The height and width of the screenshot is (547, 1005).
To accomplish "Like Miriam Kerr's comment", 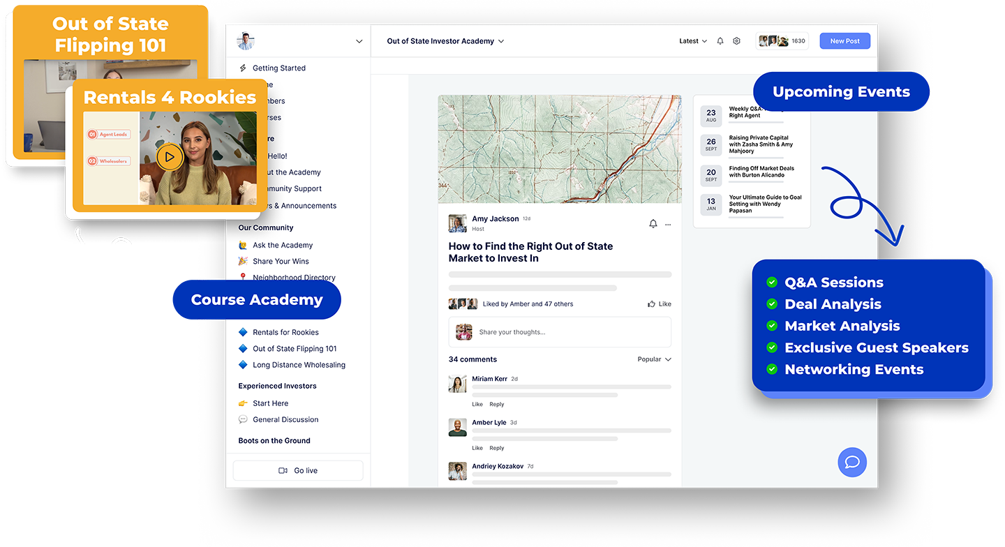I will click(477, 405).
